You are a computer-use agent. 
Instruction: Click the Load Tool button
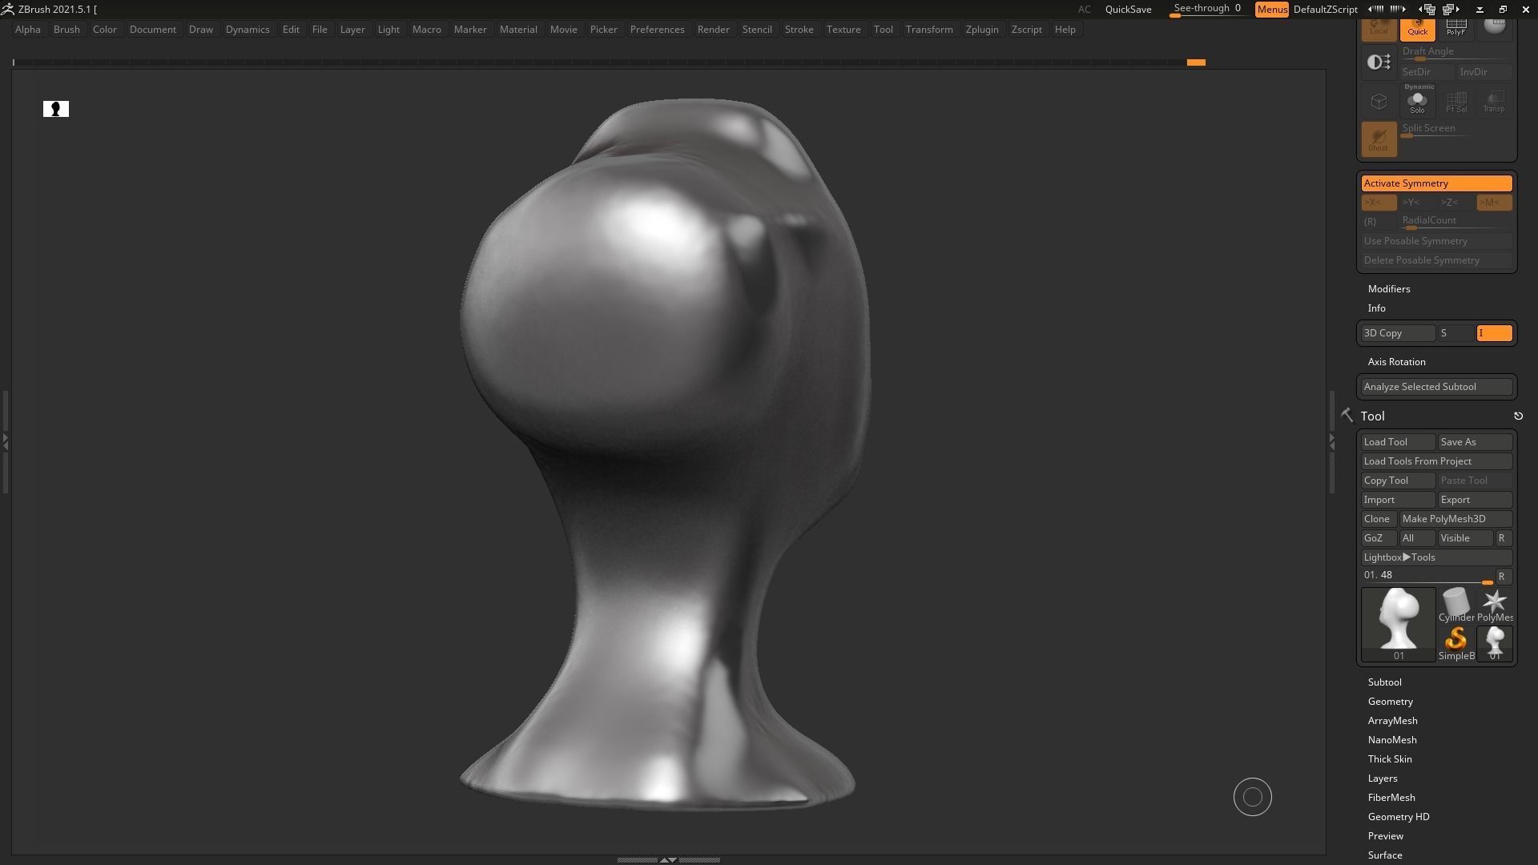pyautogui.click(x=1398, y=442)
